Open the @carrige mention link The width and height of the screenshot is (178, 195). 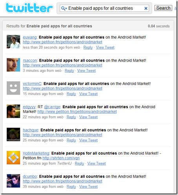52,107
